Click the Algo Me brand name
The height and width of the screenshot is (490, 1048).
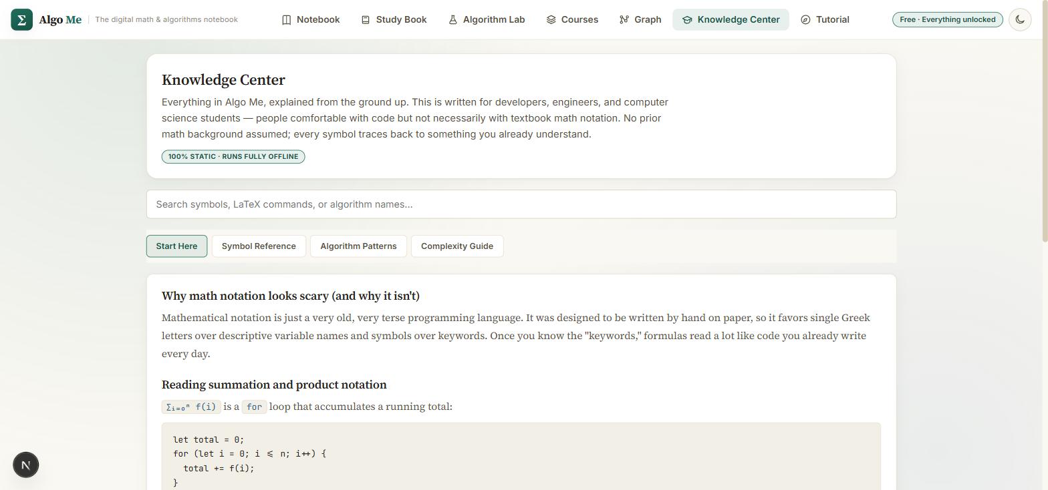tap(60, 19)
